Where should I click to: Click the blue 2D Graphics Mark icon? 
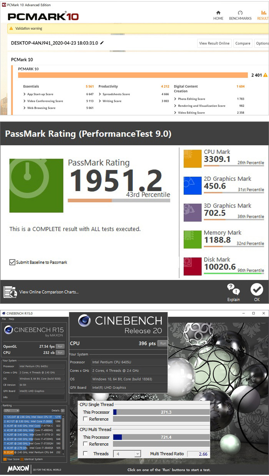point(193,186)
